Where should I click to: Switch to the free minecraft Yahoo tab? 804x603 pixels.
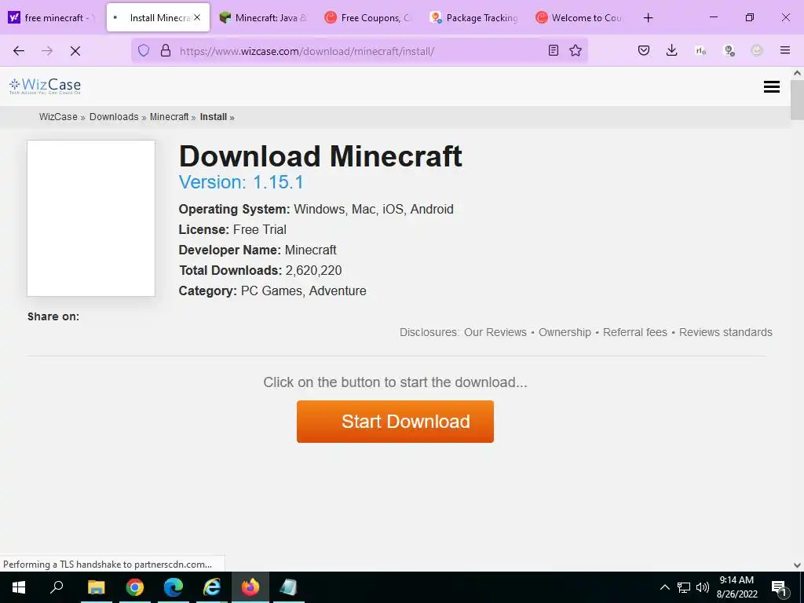[x=53, y=17]
